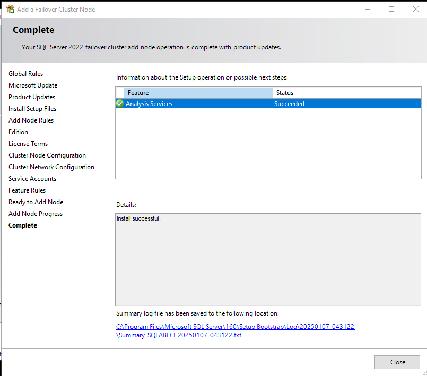Select Add Node Progress step
The height and width of the screenshot is (376, 427).
[36, 214]
